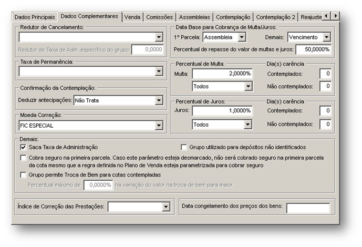Open the 1ª Parcela Assembleia dropdown

(242, 37)
